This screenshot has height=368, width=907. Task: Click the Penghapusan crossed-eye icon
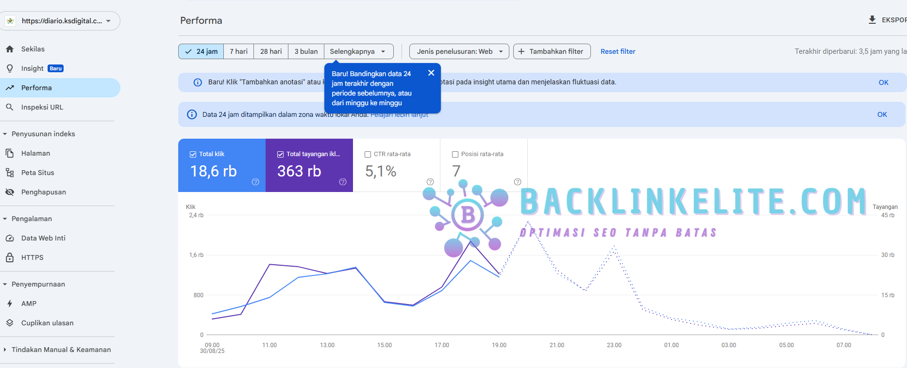pyautogui.click(x=10, y=192)
